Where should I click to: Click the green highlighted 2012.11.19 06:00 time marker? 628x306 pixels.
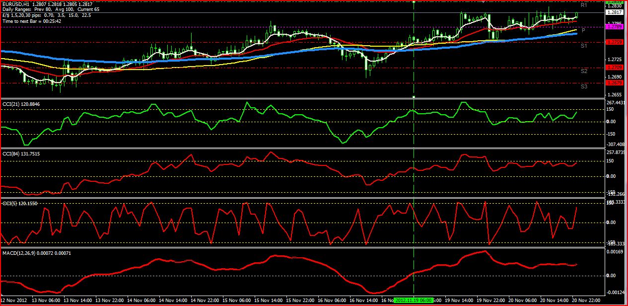414,301
